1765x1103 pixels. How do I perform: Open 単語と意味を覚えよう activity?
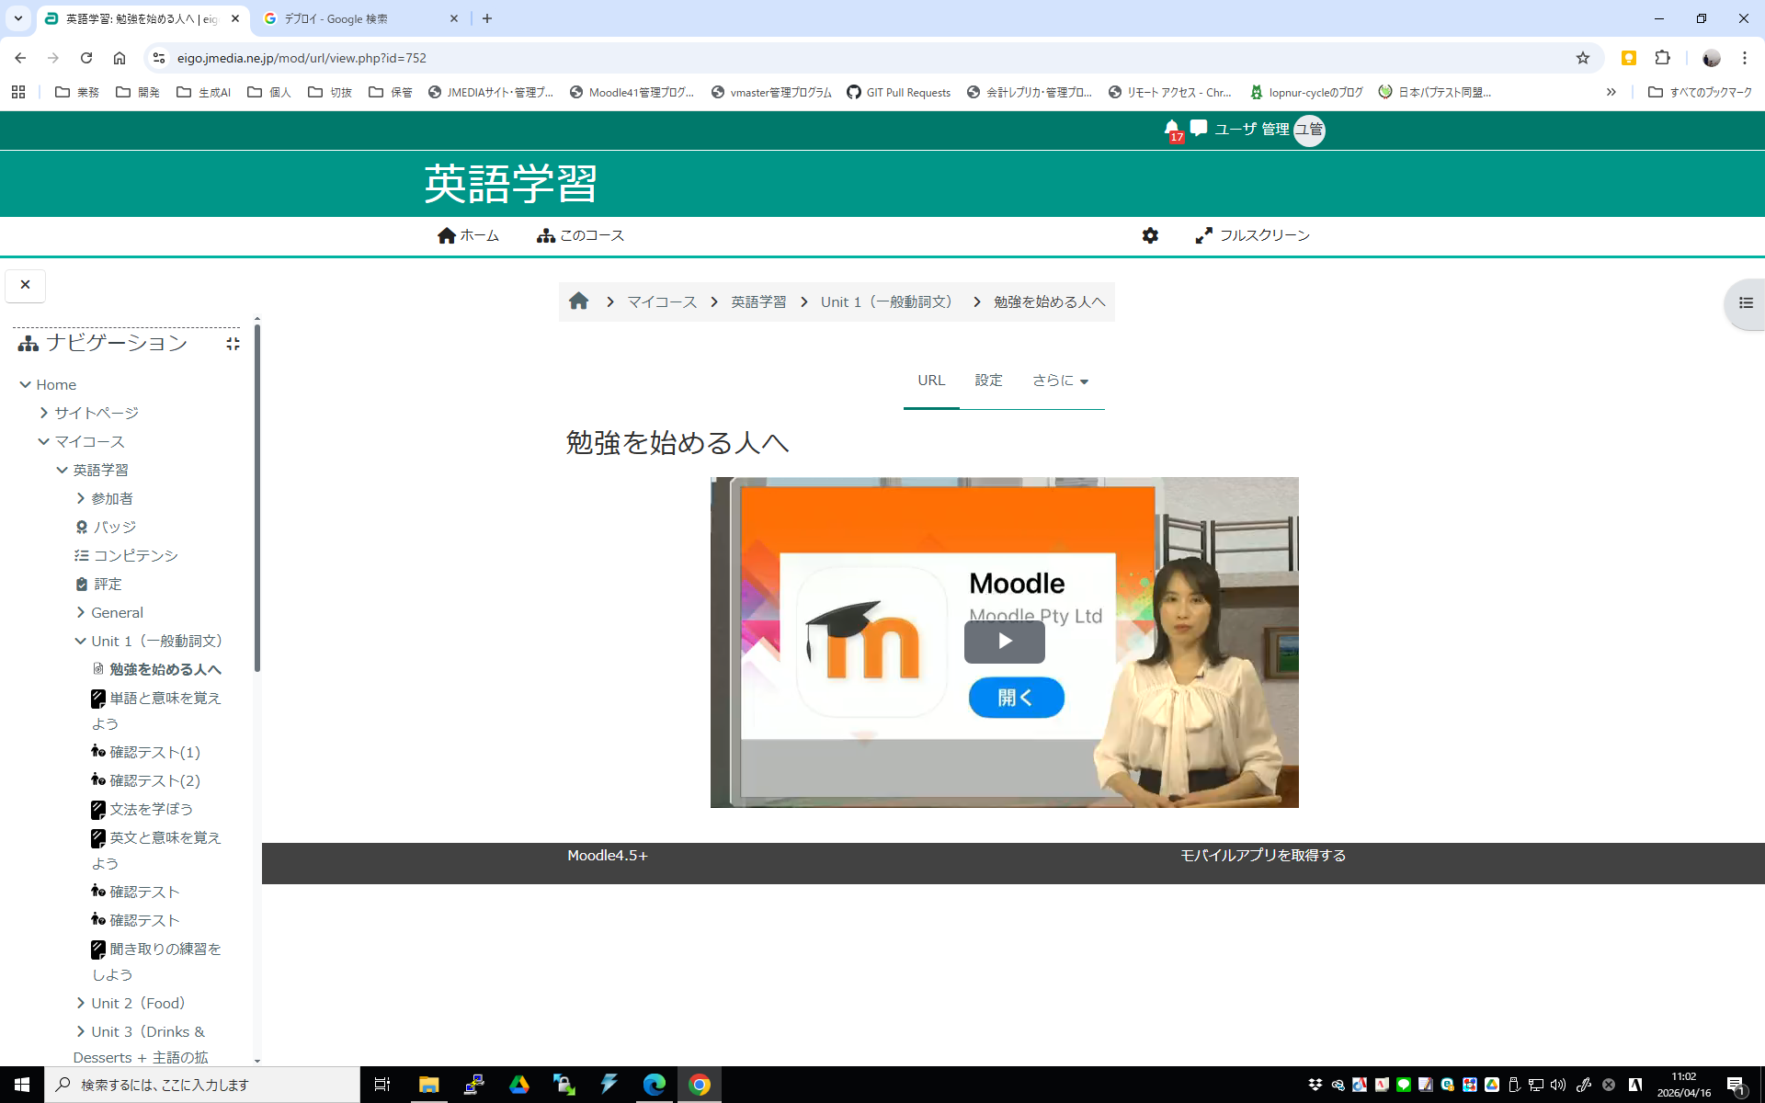click(157, 711)
